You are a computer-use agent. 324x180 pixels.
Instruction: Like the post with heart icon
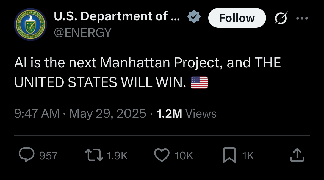(x=161, y=155)
